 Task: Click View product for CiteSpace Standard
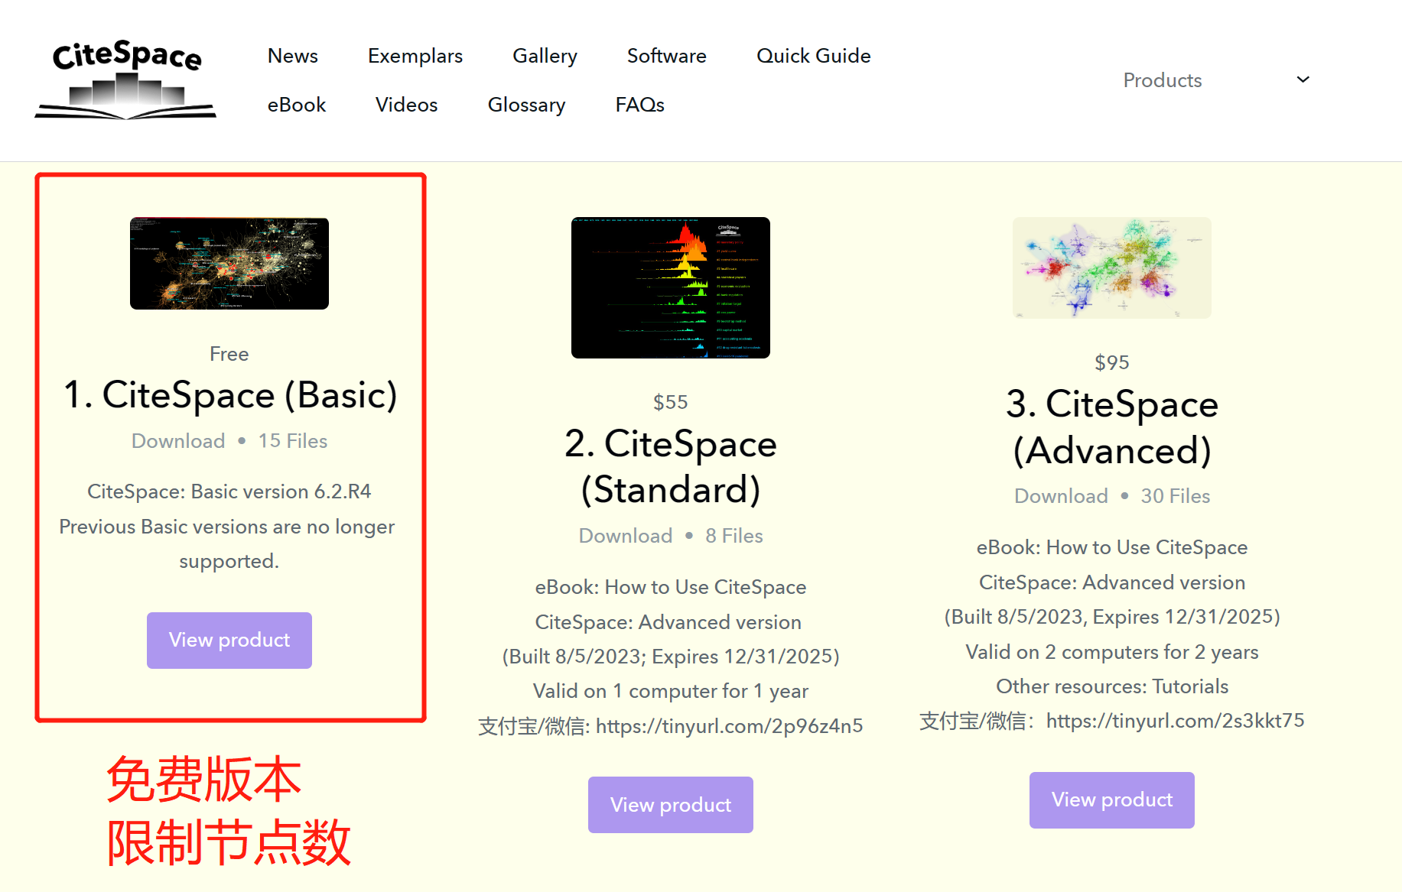click(x=670, y=804)
